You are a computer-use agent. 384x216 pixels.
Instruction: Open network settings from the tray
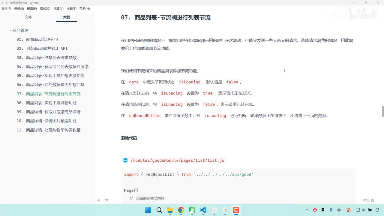pyautogui.click(x=358, y=210)
